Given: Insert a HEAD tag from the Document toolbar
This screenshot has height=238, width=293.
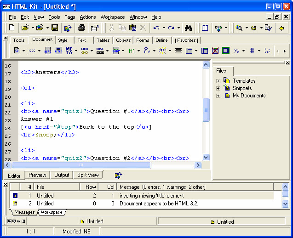Looking at the screenshot, I should point(48,51).
